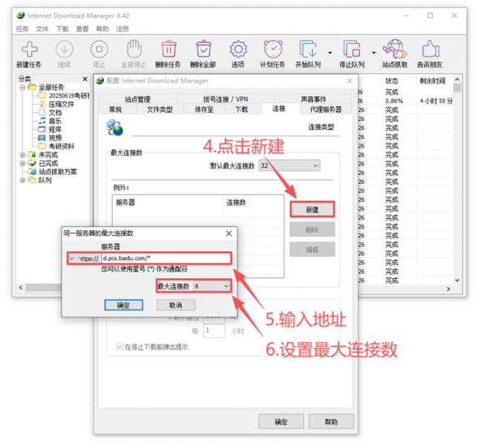Click the 全部停止 hand icon
Viewport: 478px width, 445px height.
(134, 49)
